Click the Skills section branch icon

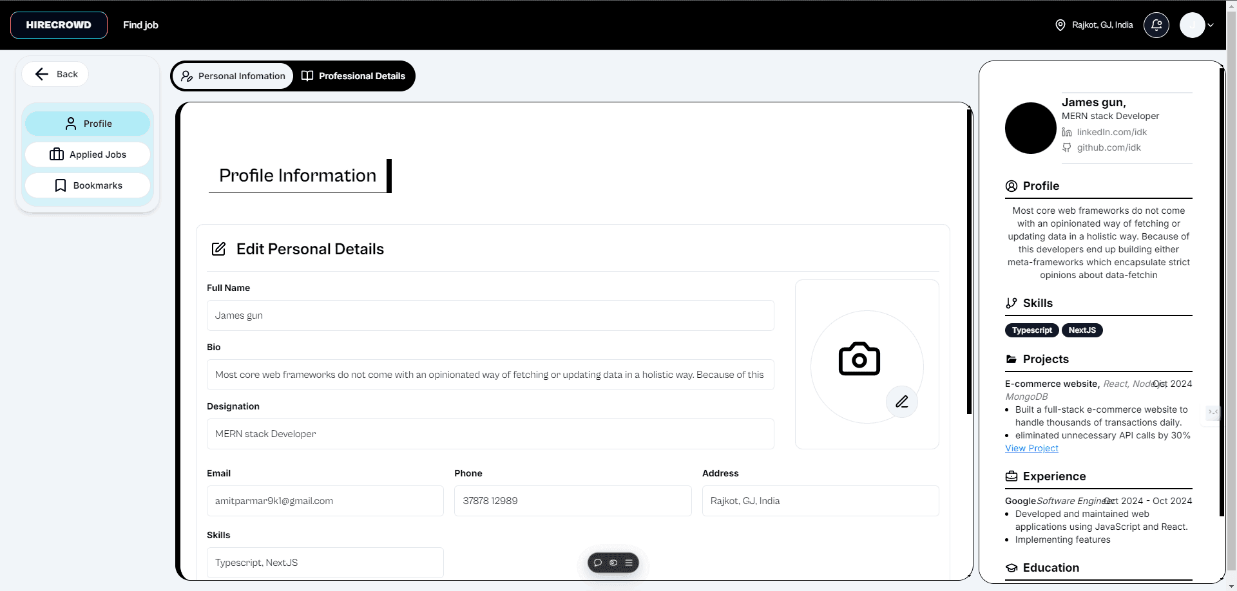pyautogui.click(x=1012, y=303)
